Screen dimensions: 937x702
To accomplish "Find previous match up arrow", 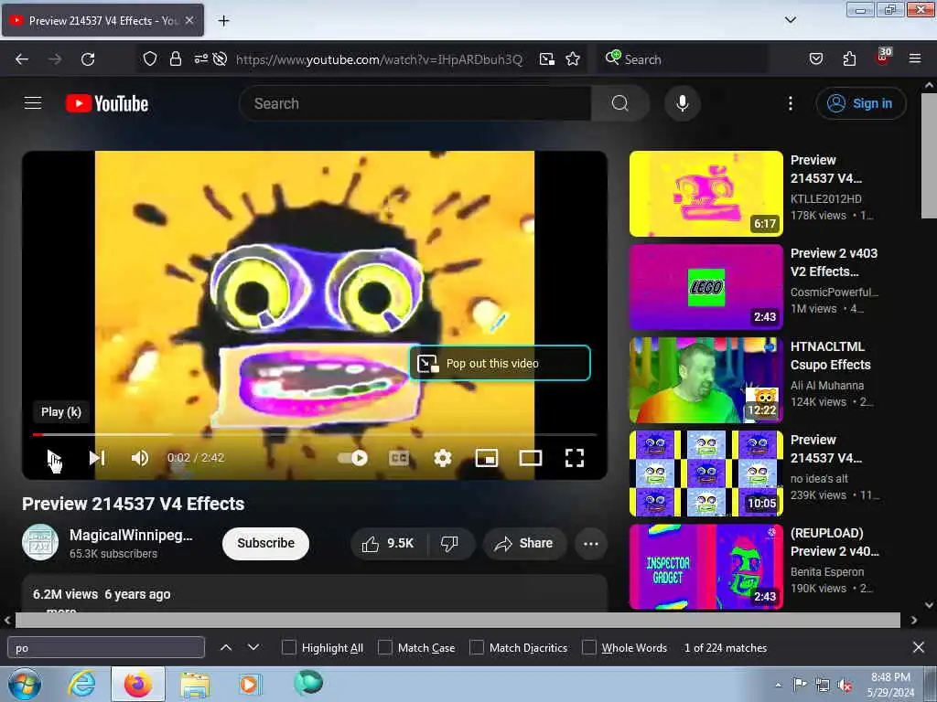I will [226, 647].
